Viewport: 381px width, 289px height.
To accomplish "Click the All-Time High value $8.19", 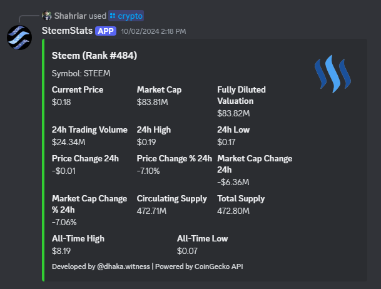I will click(x=63, y=250).
